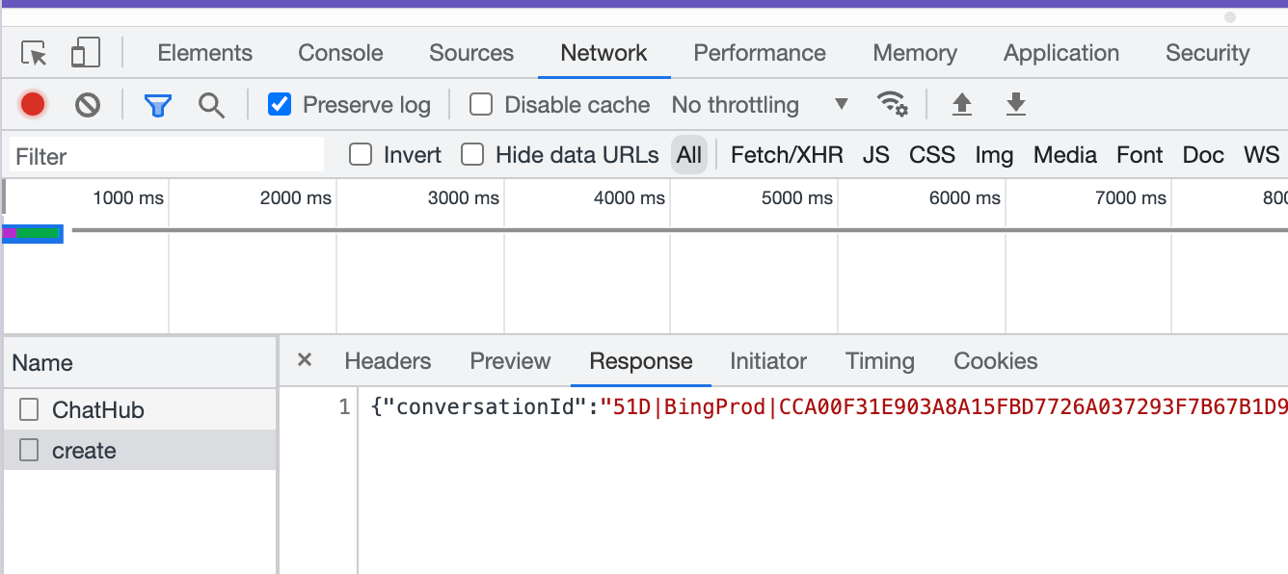Clear the network log
Viewport: 1288px width, 574px height.
point(88,104)
